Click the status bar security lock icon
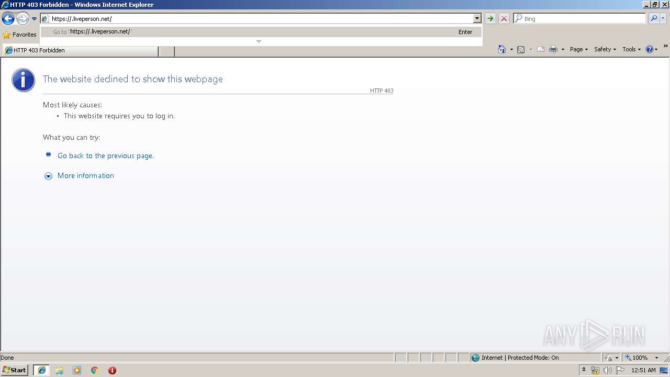Viewport: 670px width, 377px height. [x=609, y=358]
